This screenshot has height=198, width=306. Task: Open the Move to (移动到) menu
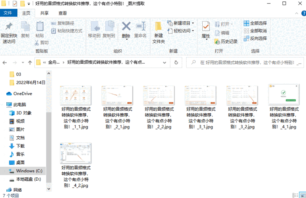click(95, 30)
